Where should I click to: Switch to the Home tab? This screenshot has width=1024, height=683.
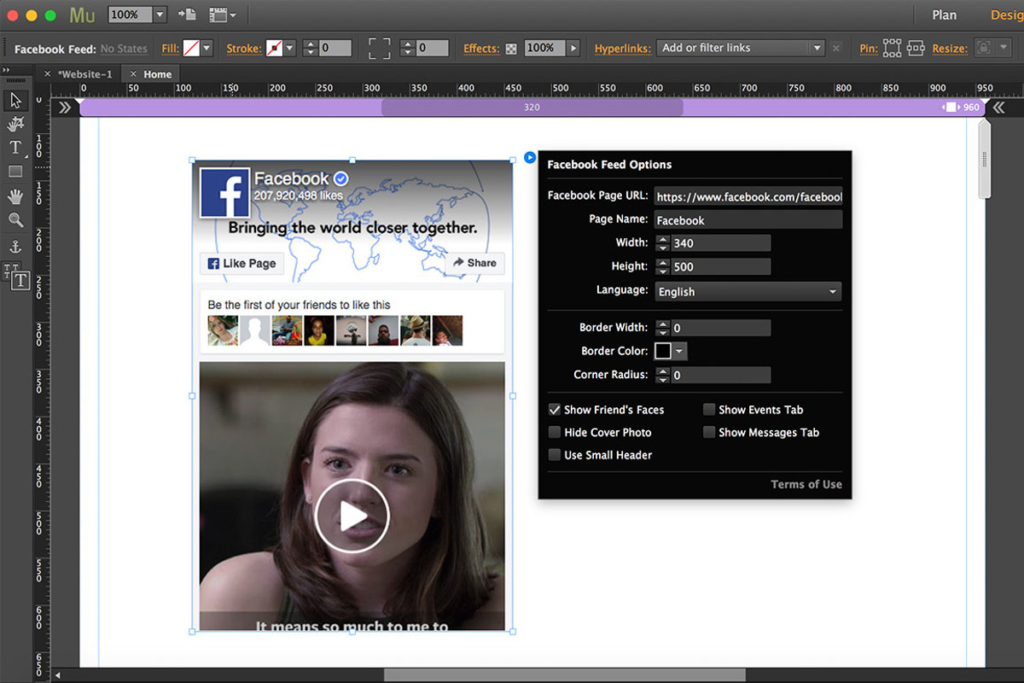click(158, 74)
